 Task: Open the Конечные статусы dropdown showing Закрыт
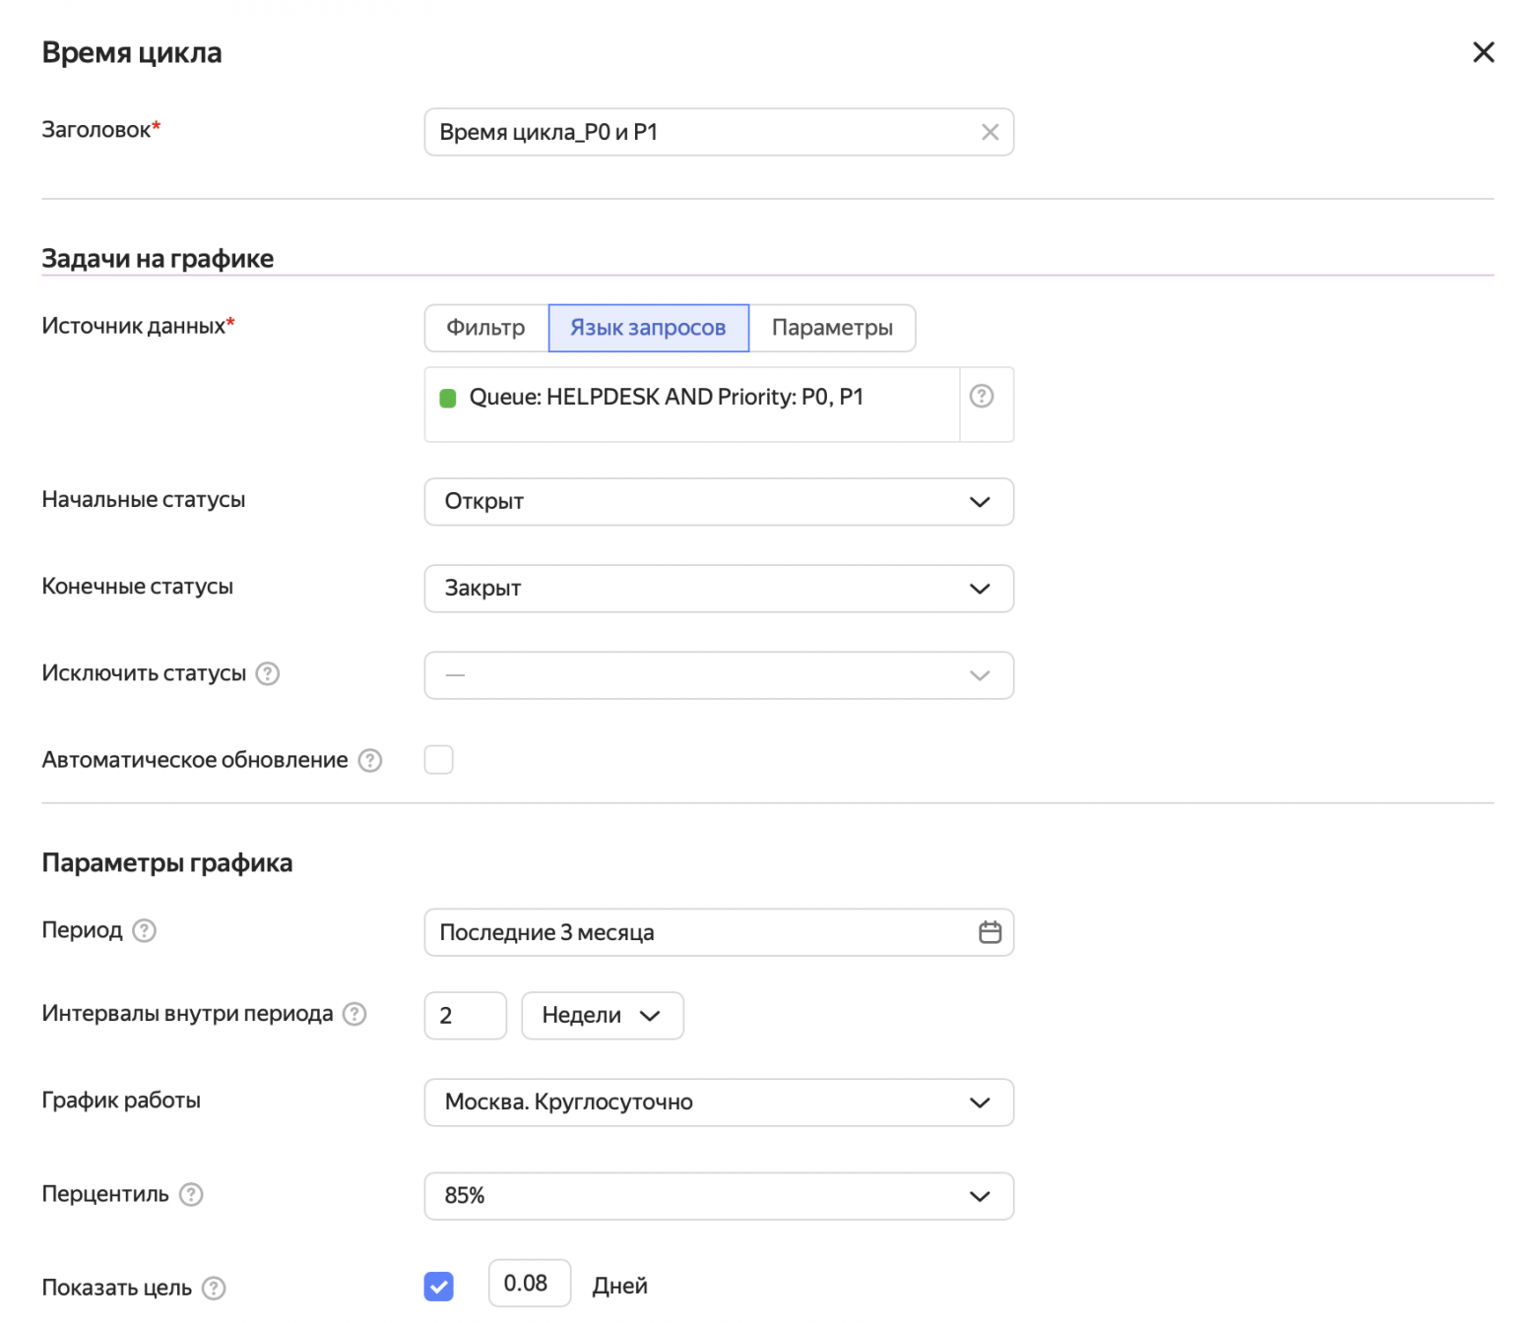coord(719,589)
